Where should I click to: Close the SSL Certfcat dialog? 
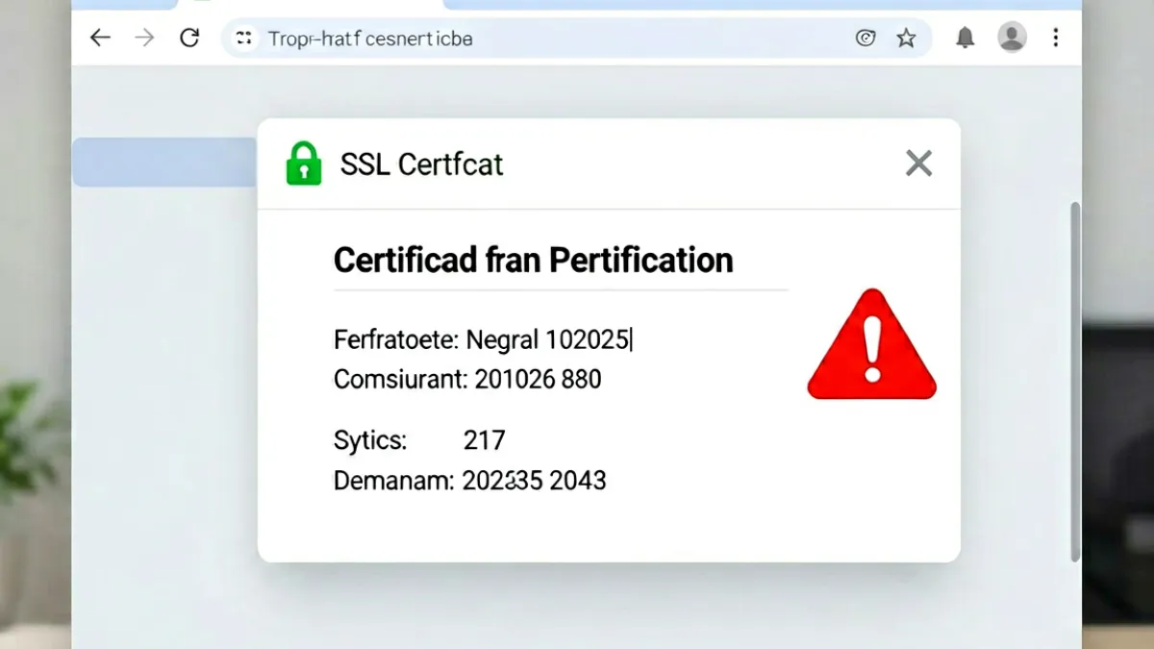(x=919, y=163)
